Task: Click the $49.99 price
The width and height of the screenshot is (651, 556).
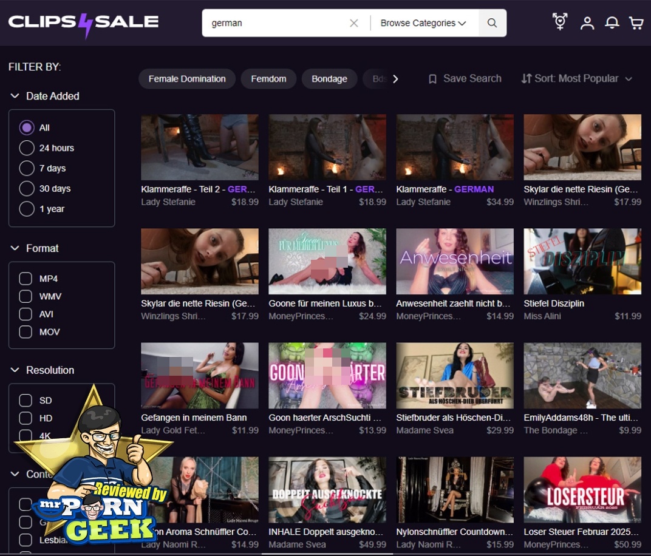Action: (372, 544)
